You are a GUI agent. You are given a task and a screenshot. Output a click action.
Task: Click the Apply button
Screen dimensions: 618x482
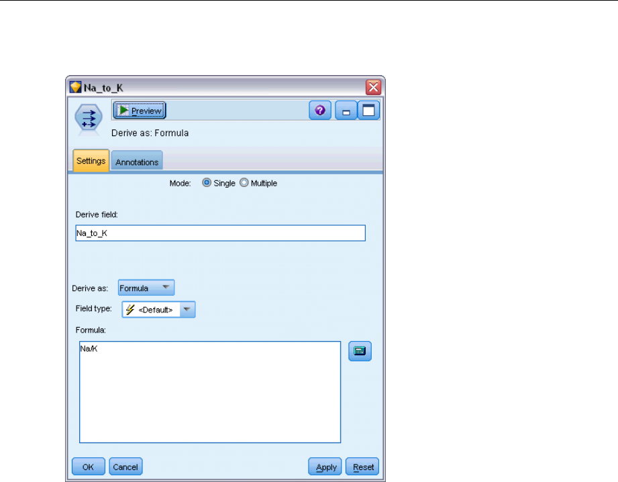(x=325, y=467)
